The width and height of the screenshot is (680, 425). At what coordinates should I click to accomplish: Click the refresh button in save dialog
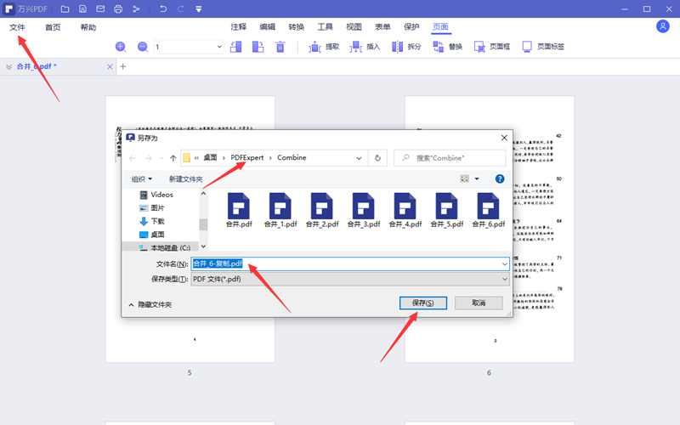pyautogui.click(x=378, y=157)
